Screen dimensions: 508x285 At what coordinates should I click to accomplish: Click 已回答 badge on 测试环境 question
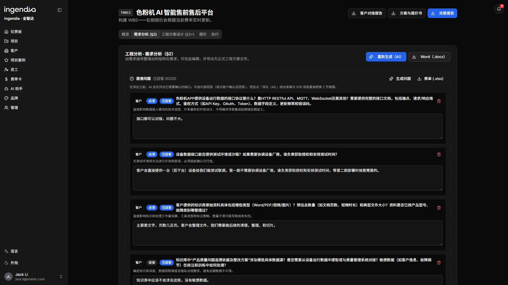[167, 154]
